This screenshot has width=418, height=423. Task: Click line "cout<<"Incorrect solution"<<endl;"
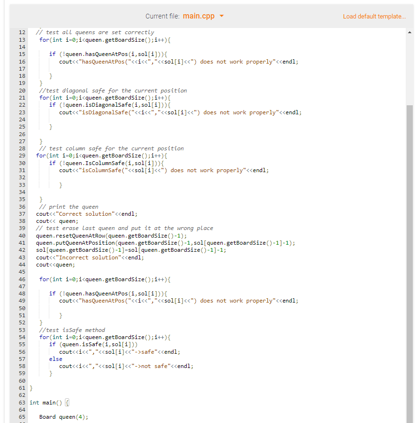click(90, 257)
